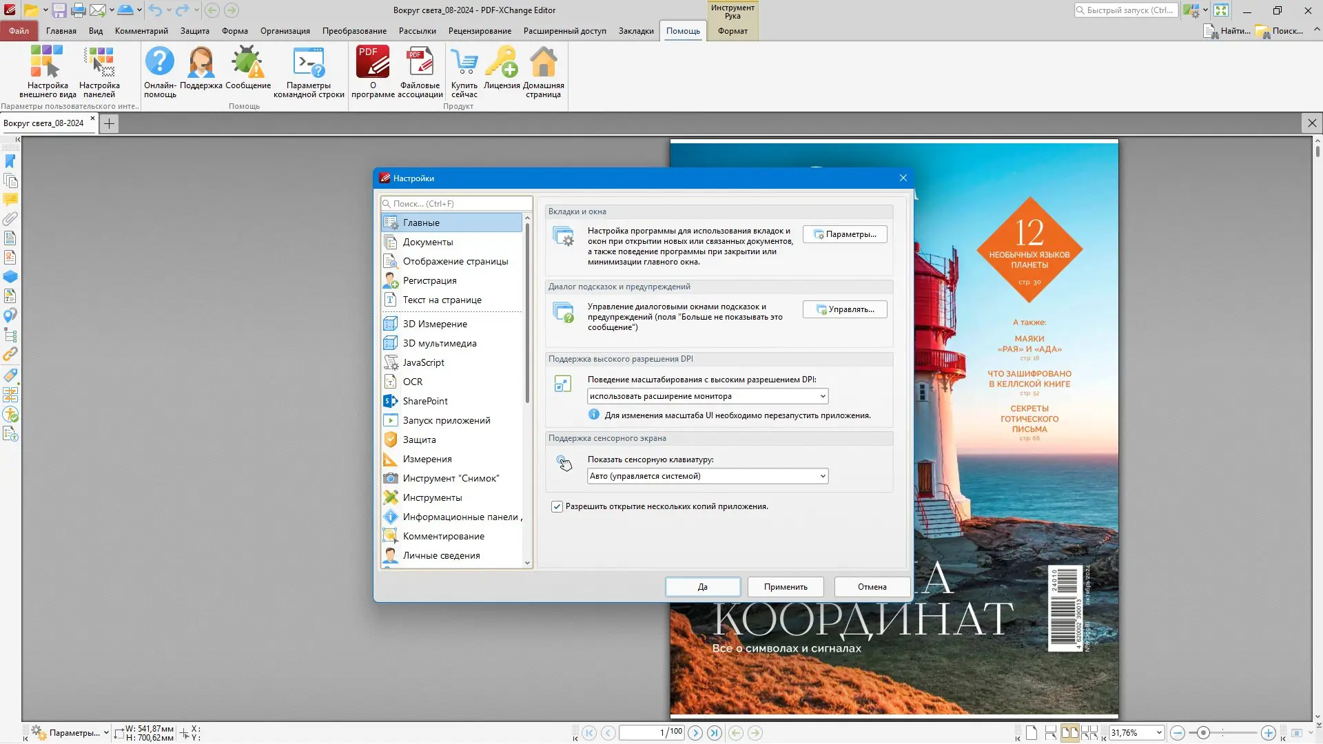The height and width of the screenshot is (744, 1323).
Task: Toggle allow multiple application copies checkbox
Action: pos(557,506)
